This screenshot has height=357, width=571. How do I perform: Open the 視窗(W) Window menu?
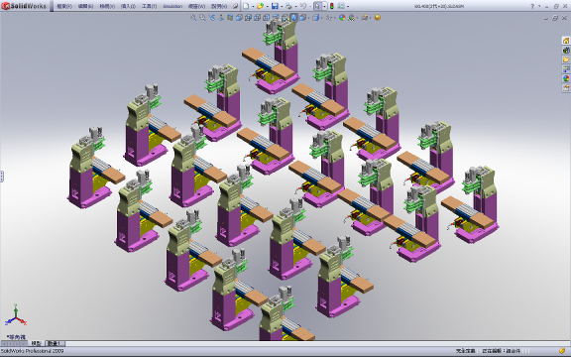pos(196,6)
